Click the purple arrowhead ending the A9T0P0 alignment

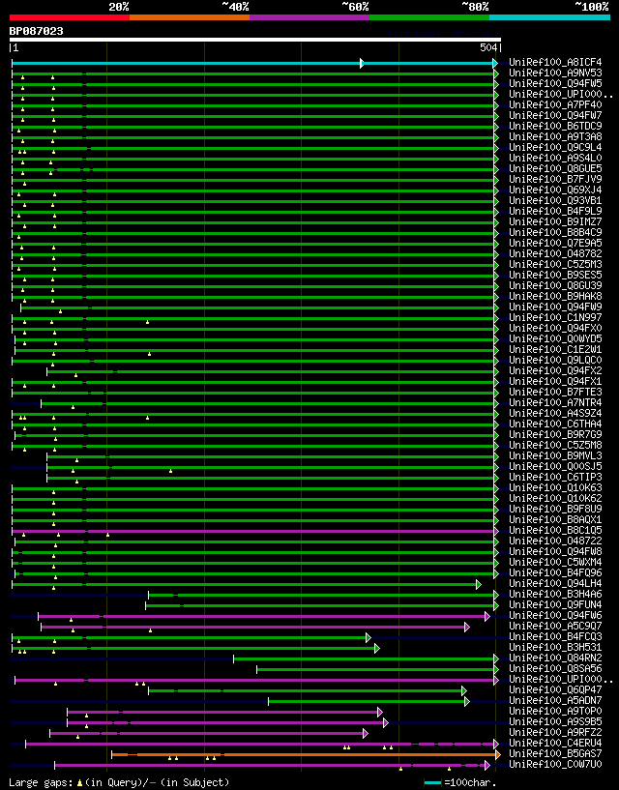379,712
